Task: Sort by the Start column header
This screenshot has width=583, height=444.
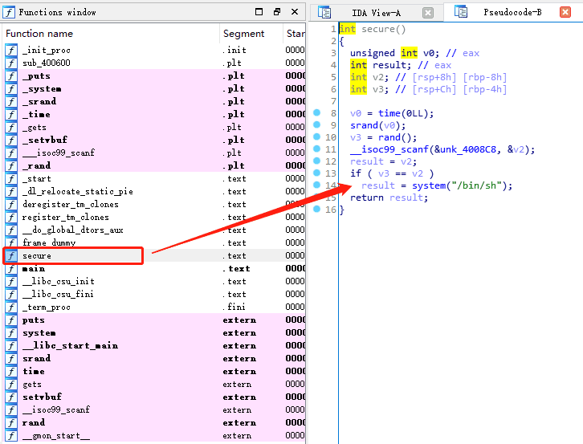Action: click(295, 34)
